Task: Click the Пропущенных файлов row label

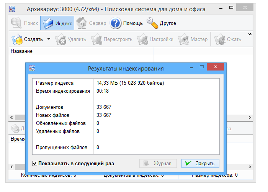Action: coord(62,148)
